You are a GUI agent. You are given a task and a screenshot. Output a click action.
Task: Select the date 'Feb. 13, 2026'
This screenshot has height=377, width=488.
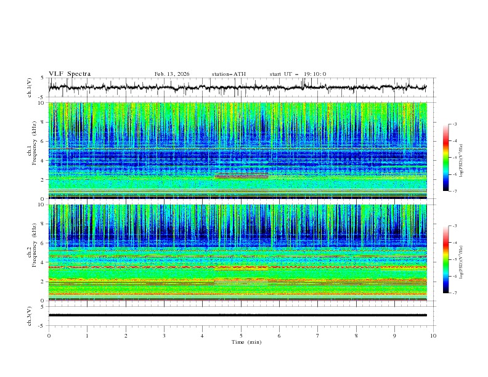[172, 74]
